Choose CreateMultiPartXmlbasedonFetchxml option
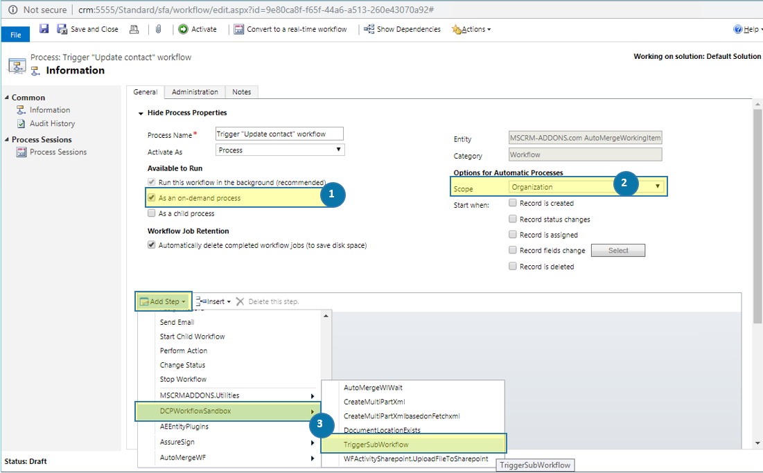763x473 pixels. click(401, 416)
